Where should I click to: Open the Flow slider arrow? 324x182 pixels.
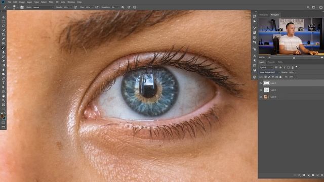point(92,7)
